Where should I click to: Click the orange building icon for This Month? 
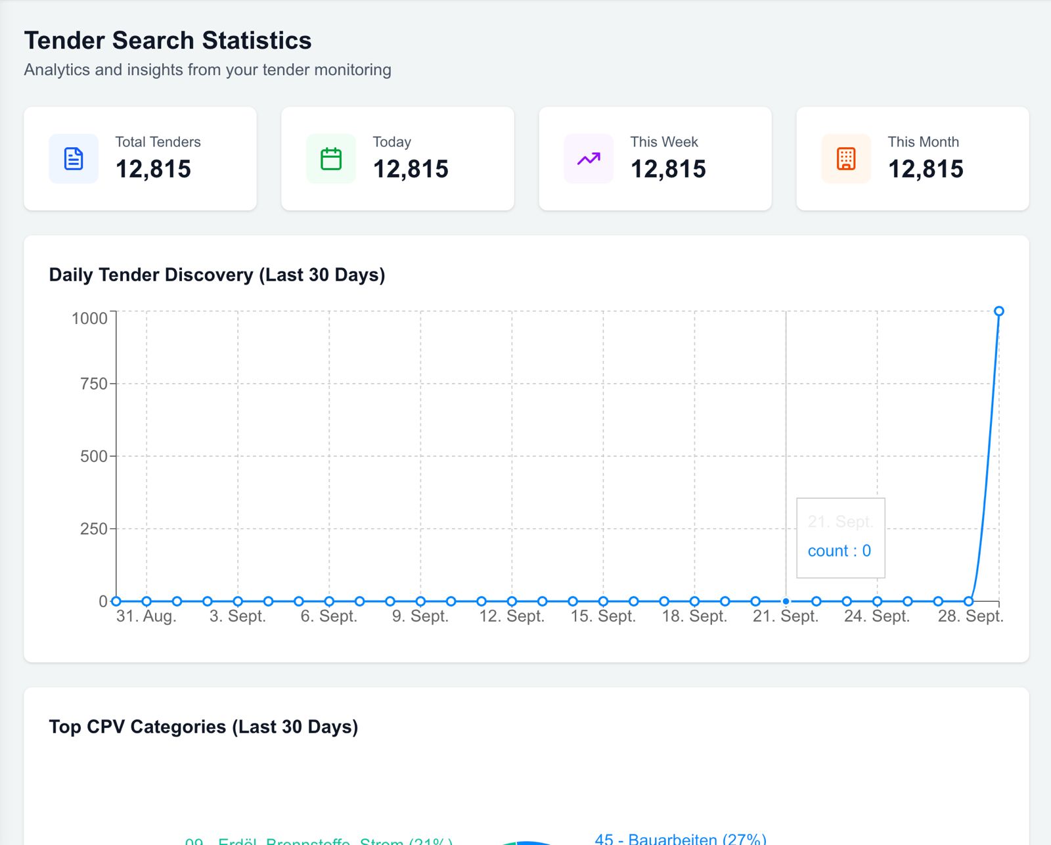(x=846, y=159)
